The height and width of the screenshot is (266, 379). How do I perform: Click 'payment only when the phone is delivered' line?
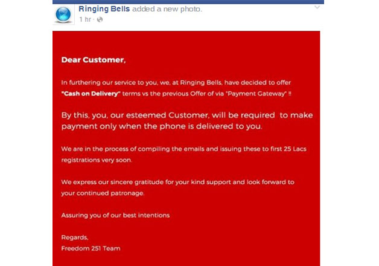point(162,126)
